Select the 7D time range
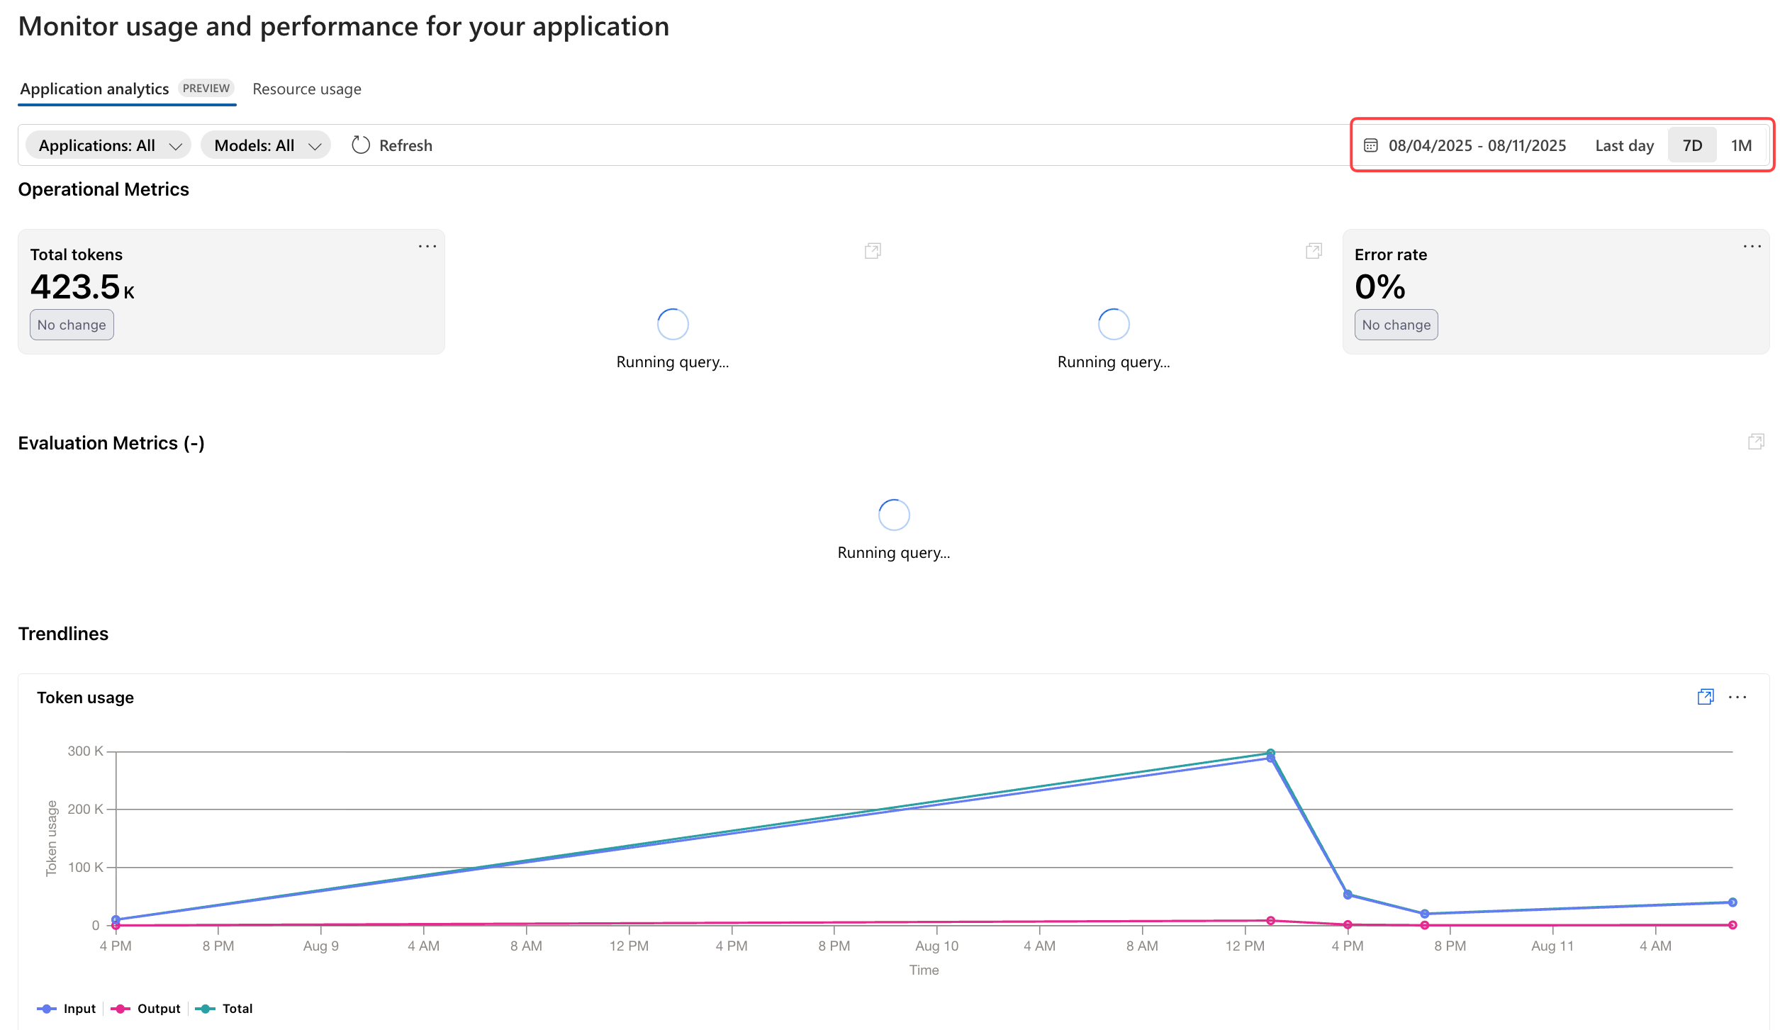 [x=1692, y=145]
